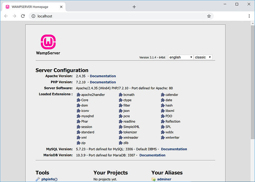
Task: Open Apache Version Documentation link
Action: click(x=103, y=76)
